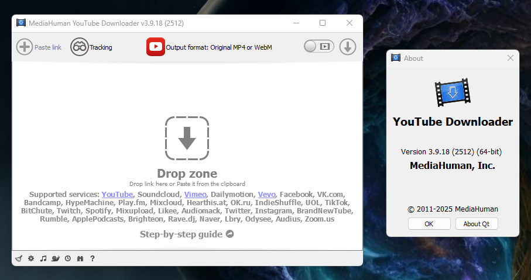The height and width of the screenshot is (280, 531).
Task: Close the About dialog window
Action: pyautogui.click(x=511, y=58)
